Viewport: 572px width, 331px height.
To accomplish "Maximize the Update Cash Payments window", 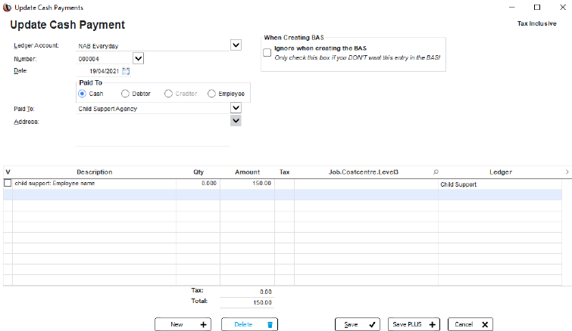I will 537,7.
